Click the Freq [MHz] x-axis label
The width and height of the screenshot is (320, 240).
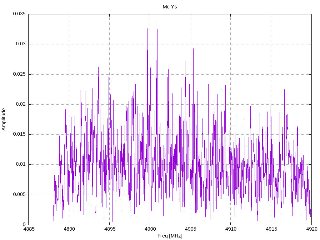click(170, 236)
